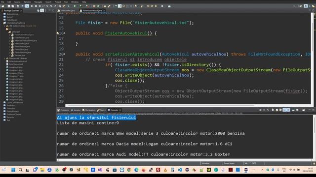Expand the Vanzare.java tree node arrow

[x=10, y=56]
